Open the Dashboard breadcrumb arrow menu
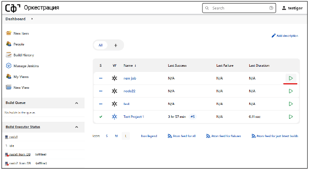 (32, 19)
